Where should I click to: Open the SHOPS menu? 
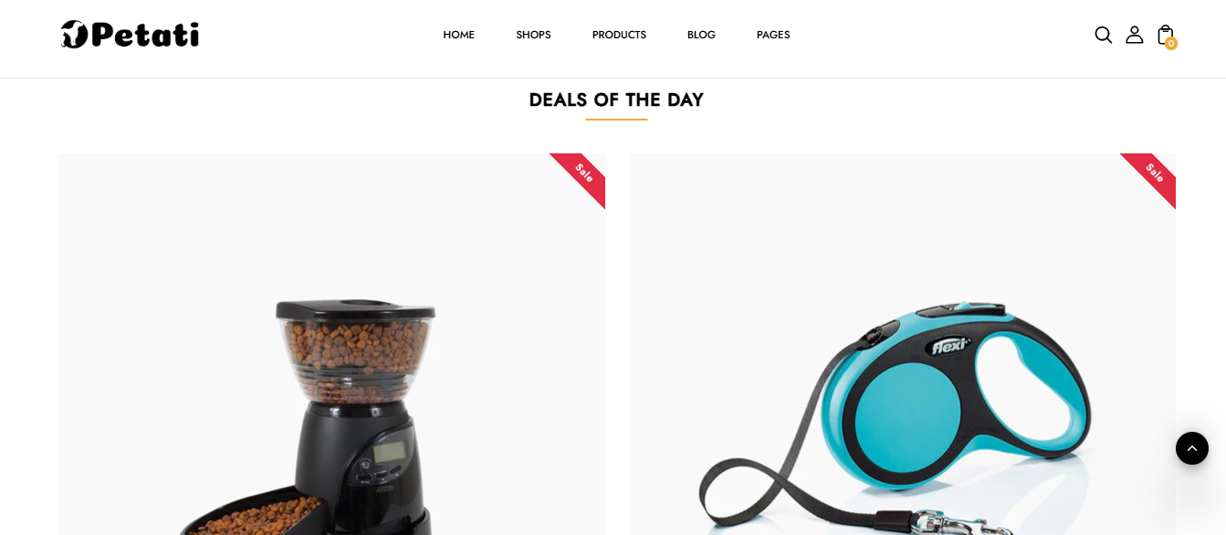click(x=533, y=35)
